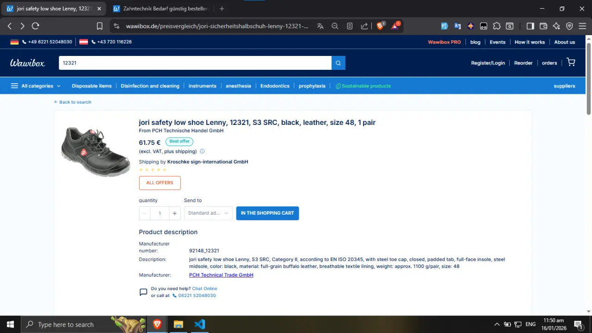This screenshot has height=333, width=592.
Task: Go back in browser history
Action: click(x=10, y=26)
